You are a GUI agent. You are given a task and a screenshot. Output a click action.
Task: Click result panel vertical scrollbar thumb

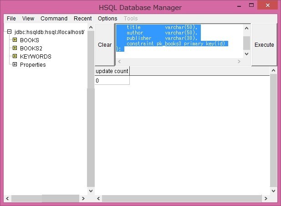(x=273, y=130)
